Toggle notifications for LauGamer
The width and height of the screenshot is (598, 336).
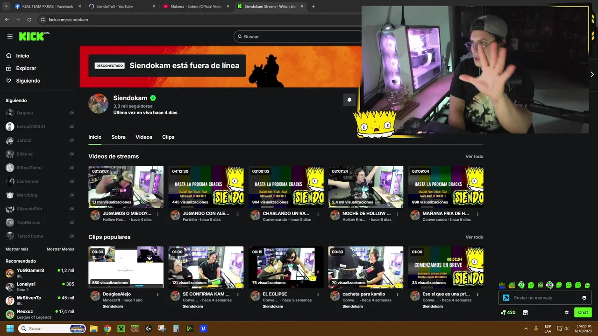pos(71,182)
